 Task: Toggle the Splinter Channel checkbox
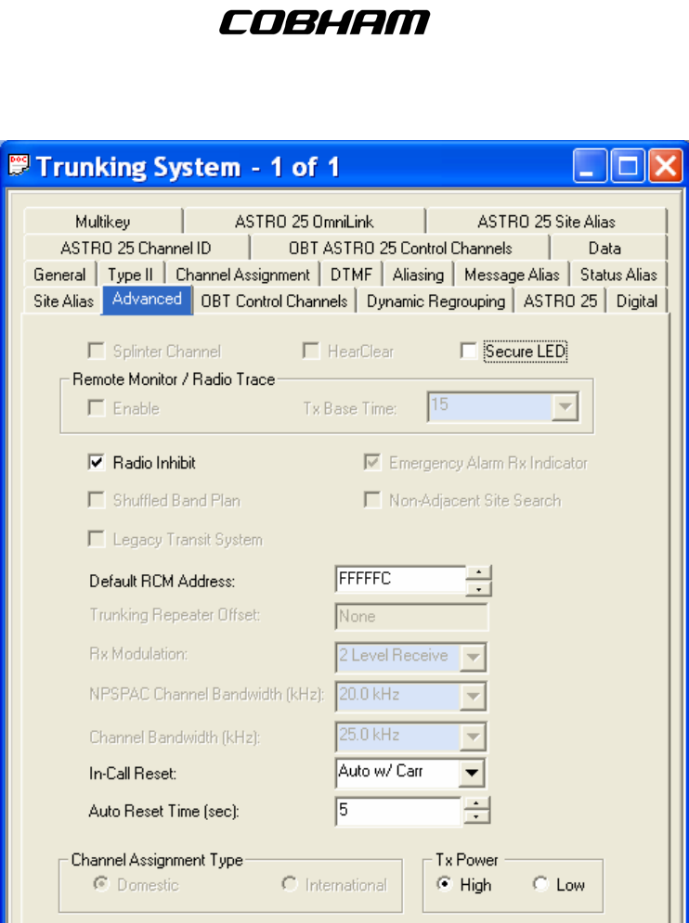pos(96,351)
